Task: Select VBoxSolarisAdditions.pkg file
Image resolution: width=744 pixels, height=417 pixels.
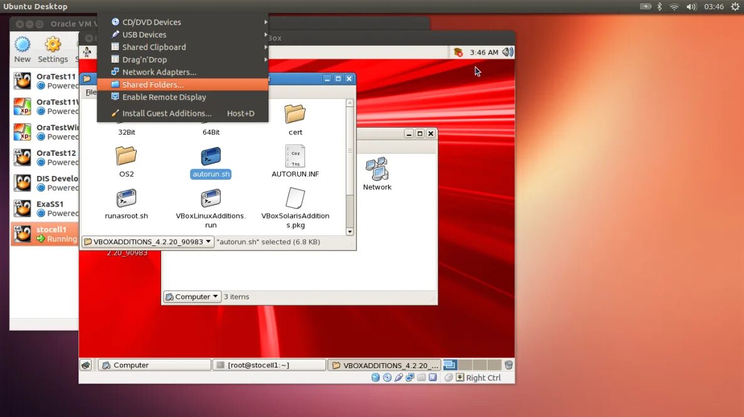Action: tap(295, 209)
